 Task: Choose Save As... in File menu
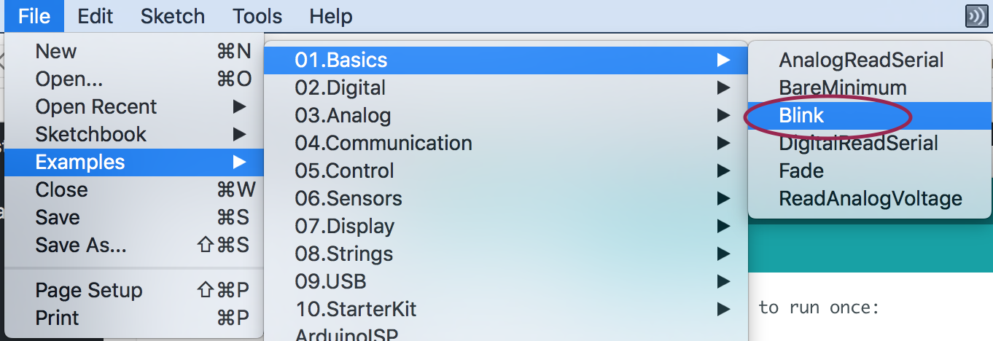click(x=81, y=246)
